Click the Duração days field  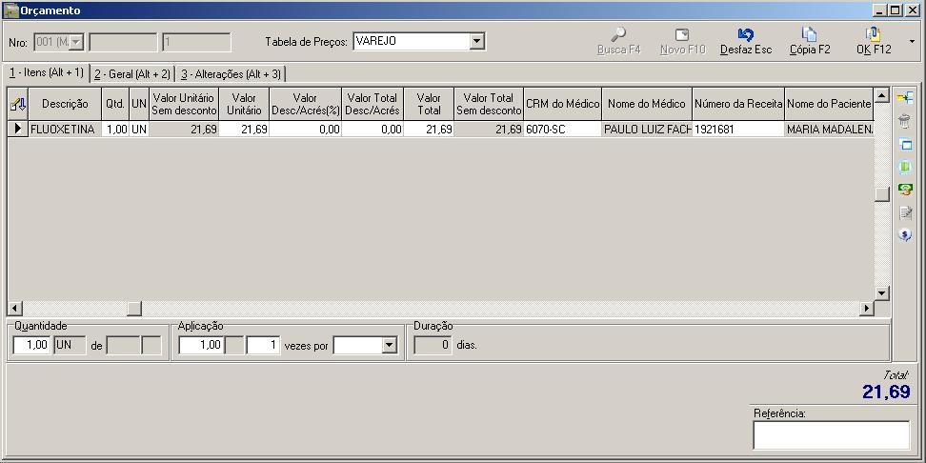pyautogui.click(x=433, y=346)
